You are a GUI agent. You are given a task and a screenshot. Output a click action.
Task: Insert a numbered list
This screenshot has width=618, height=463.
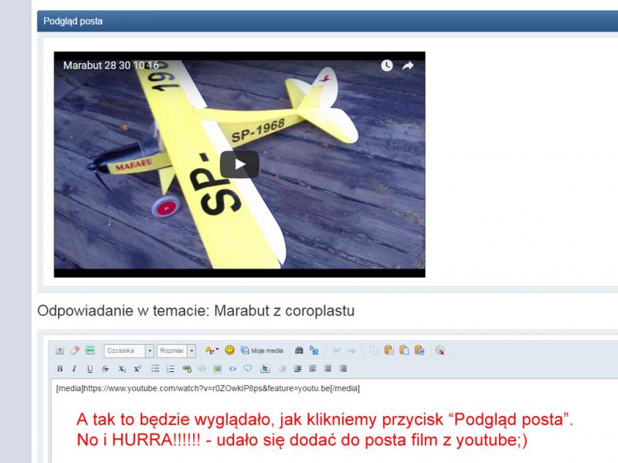point(171,368)
